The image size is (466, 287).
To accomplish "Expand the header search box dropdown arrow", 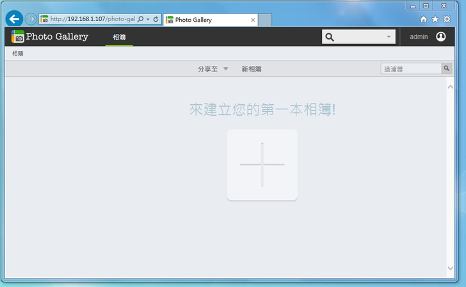I will [x=389, y=37].
